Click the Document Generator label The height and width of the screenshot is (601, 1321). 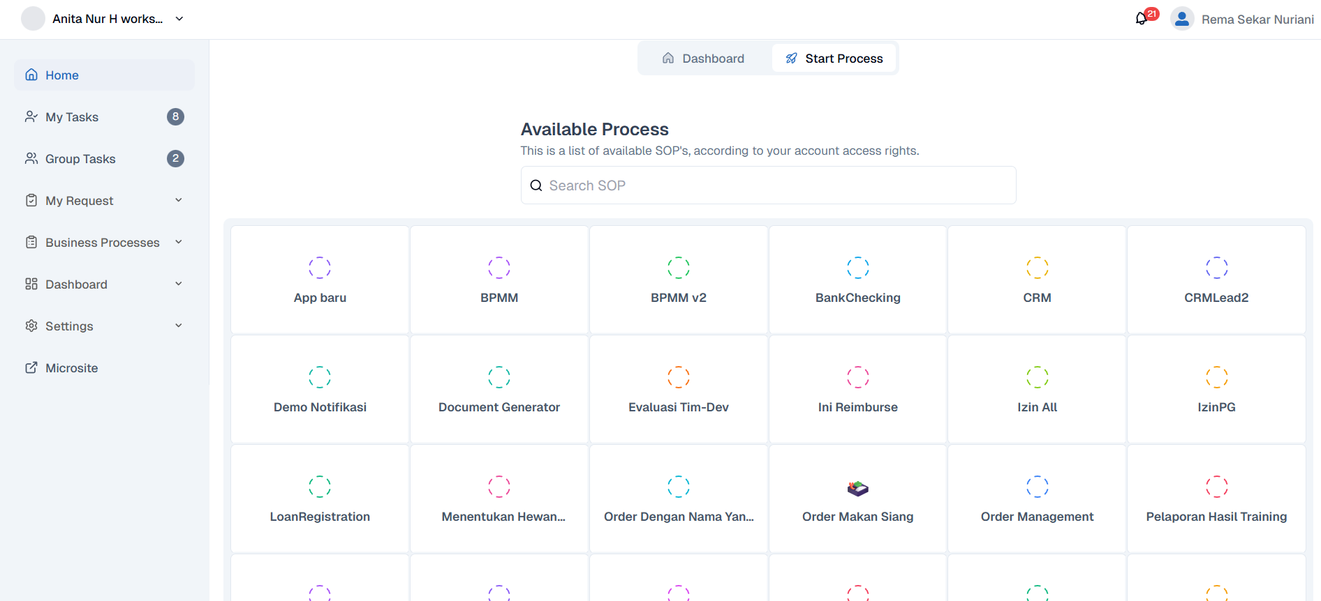tap(499, 407)
